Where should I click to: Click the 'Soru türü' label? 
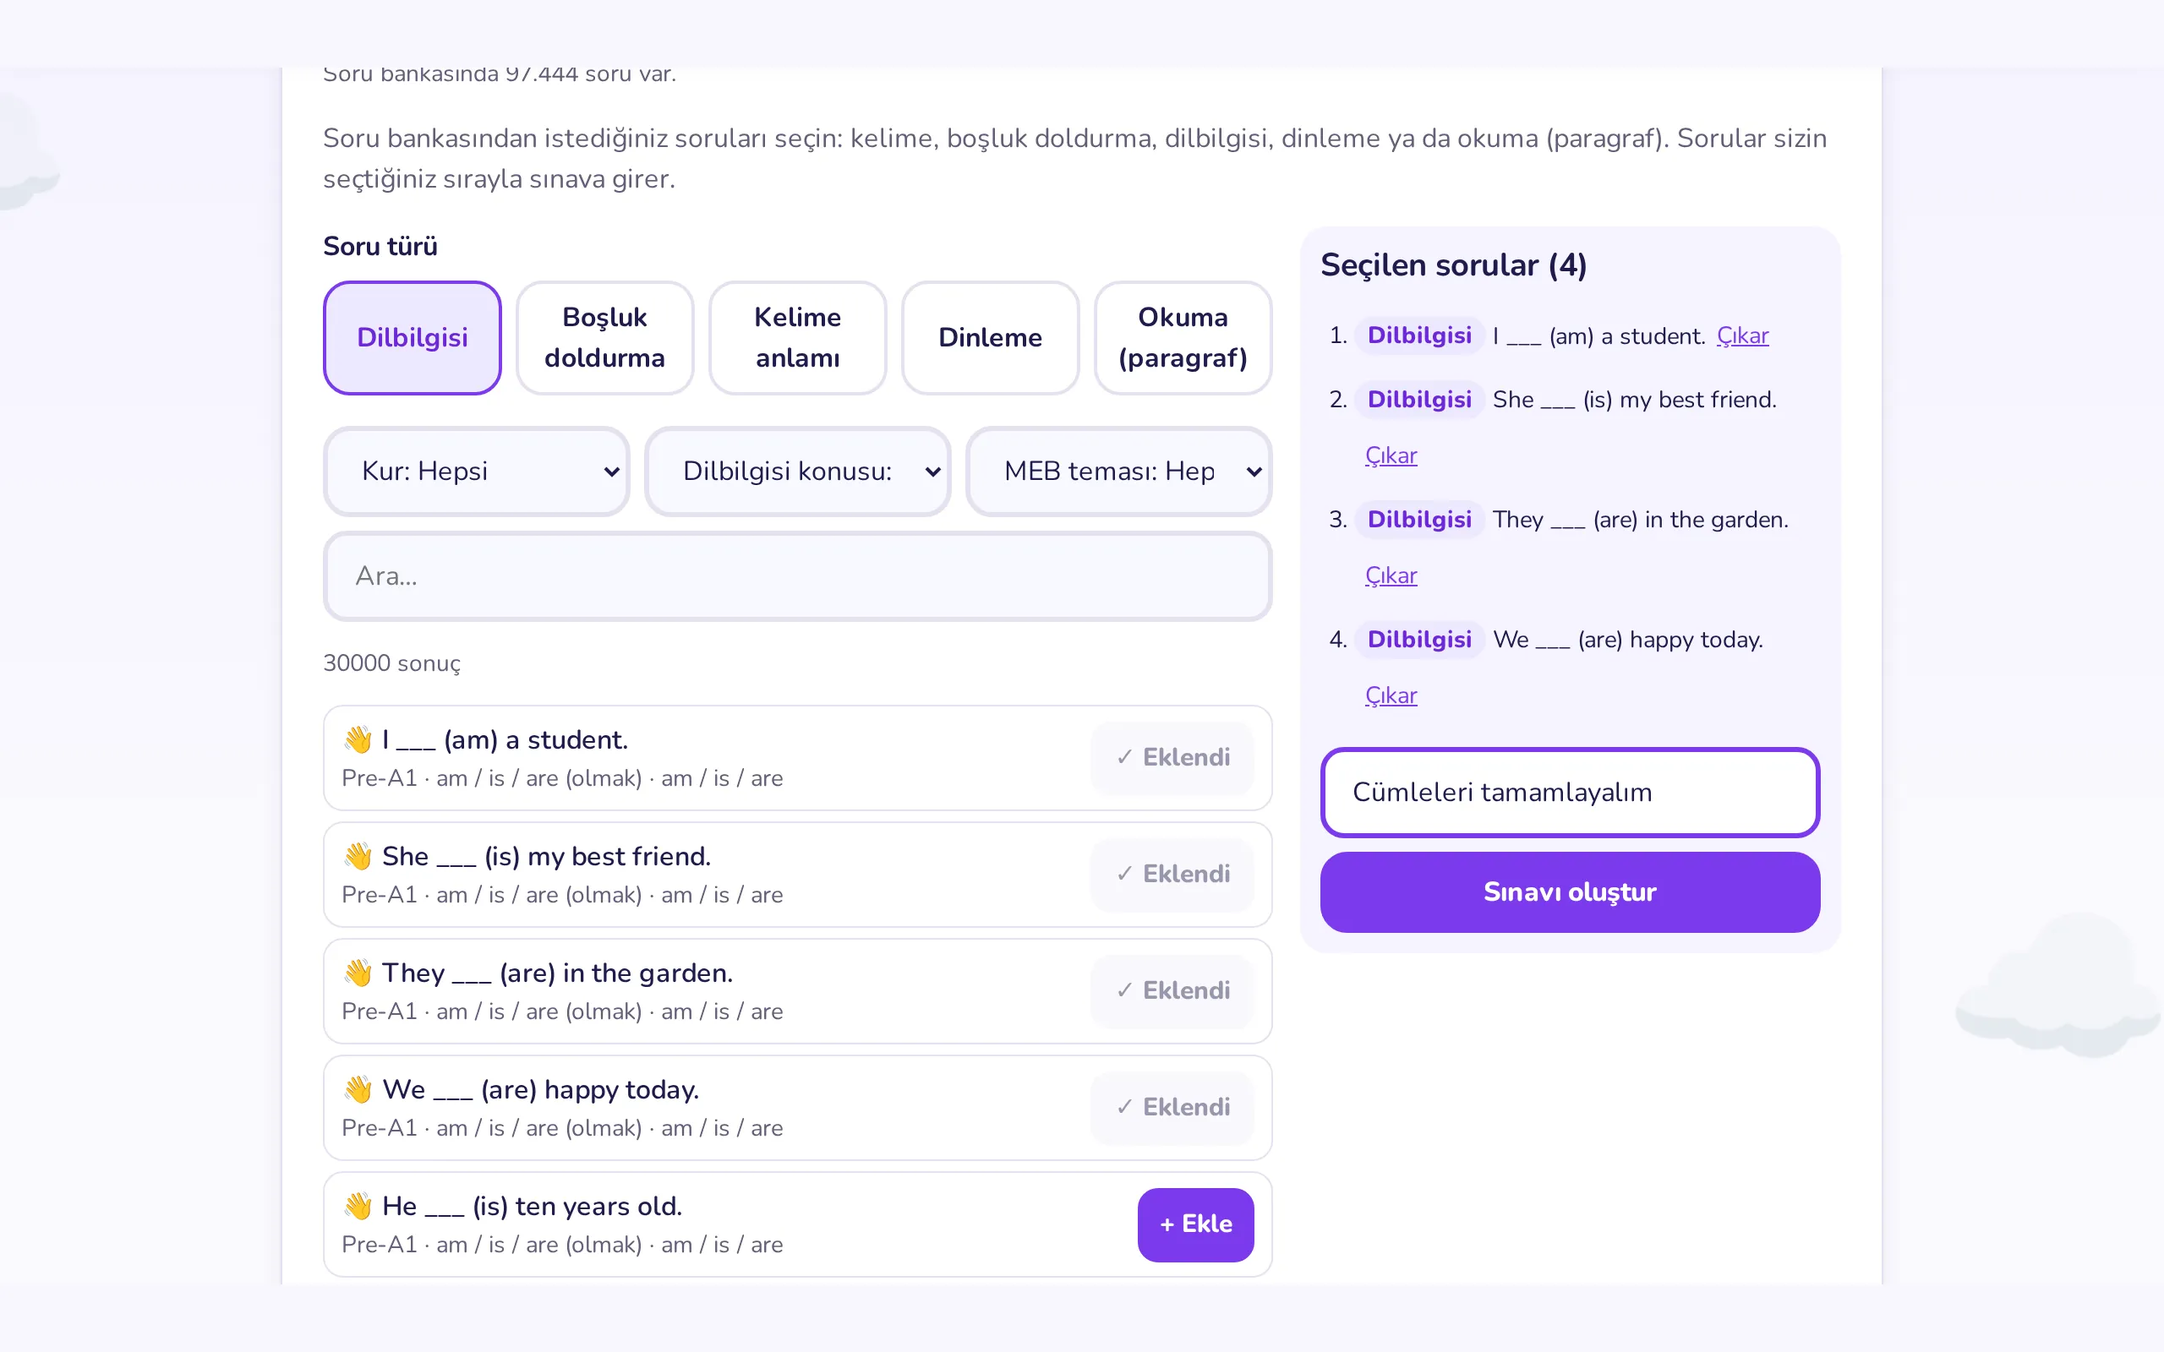380,247
